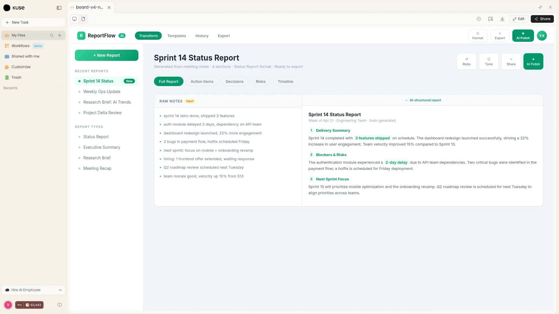Open the feedback chat bubble icon
Screen dimensions: 559x314
tap(59, 305)
